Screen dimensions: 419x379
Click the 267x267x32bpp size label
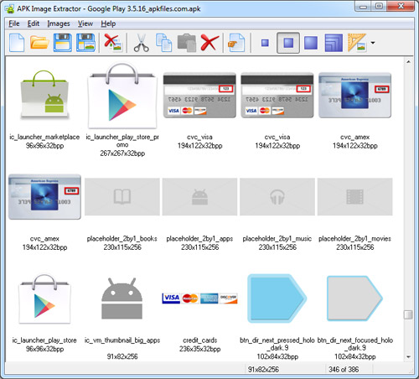click(x=122, y=153)
